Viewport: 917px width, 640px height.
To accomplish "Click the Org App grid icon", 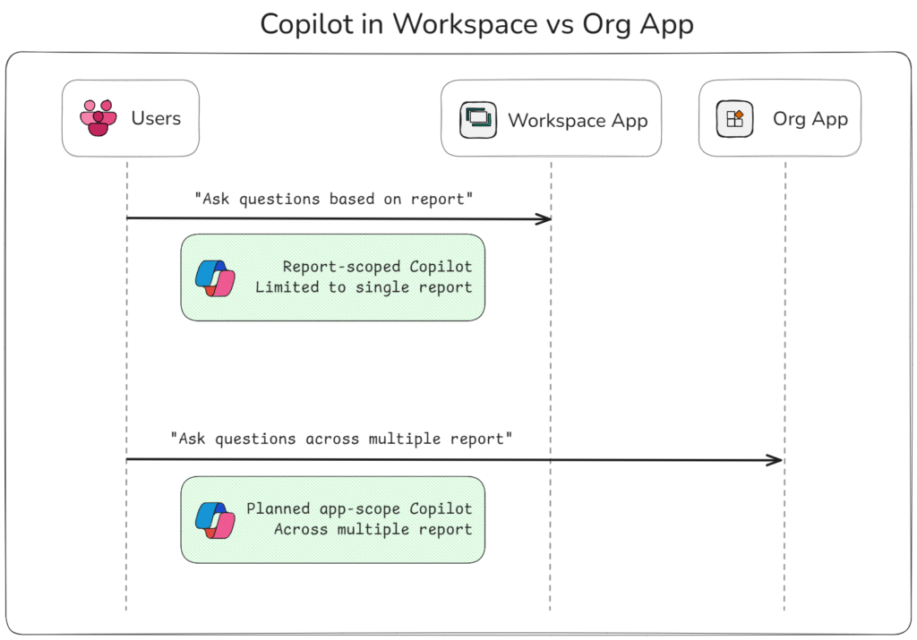I will tap(734, 119).
